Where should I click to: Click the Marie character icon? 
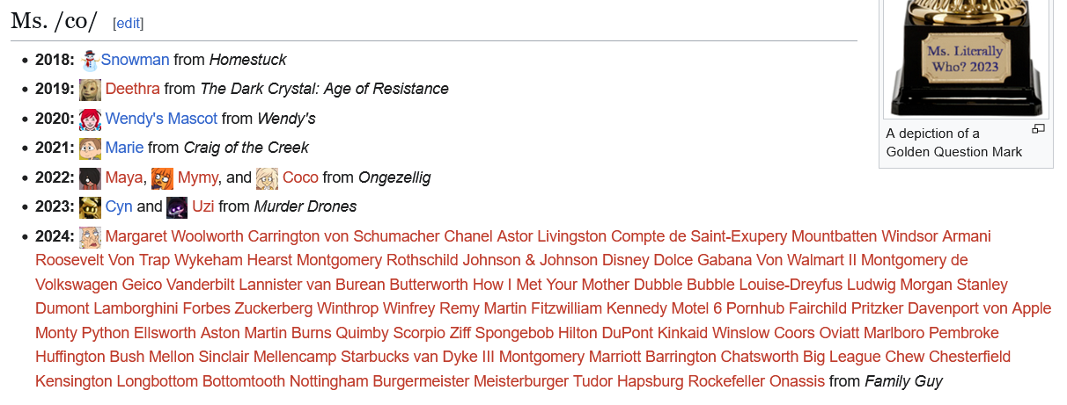[x=90, y=148]
